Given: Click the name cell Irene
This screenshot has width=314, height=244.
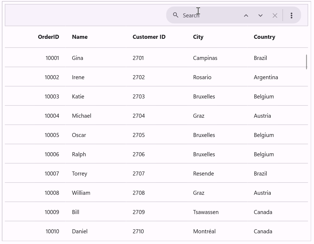Looking at the screenshot, I should click(x=78, y=77).
